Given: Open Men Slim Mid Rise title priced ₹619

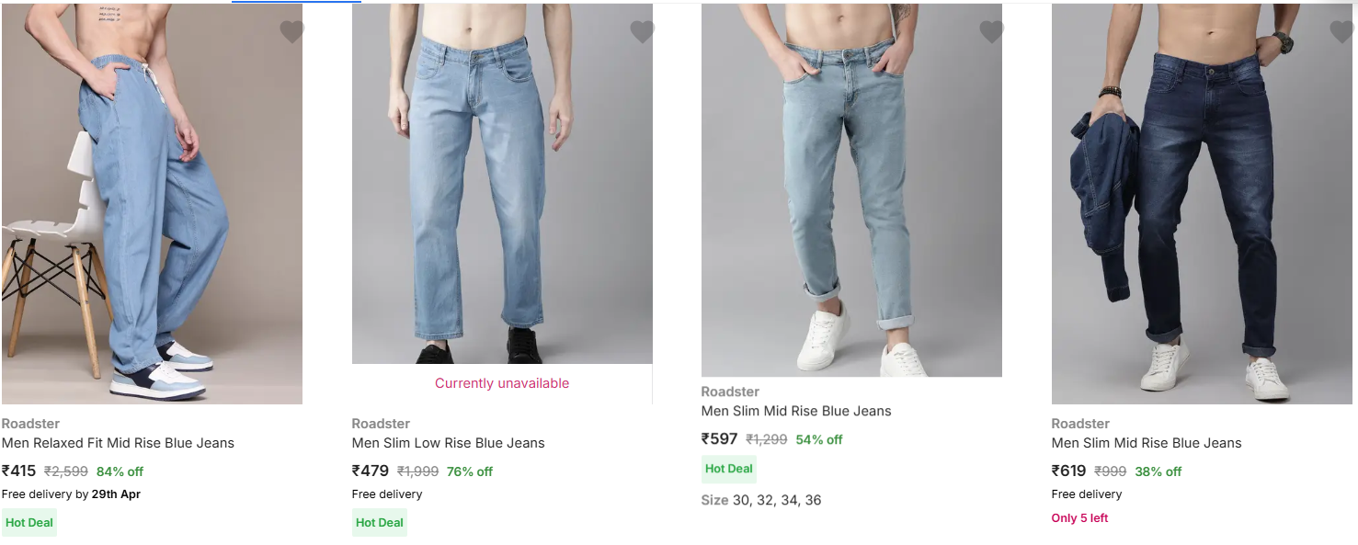Looking at the screenshot, I should point(1147,443).
